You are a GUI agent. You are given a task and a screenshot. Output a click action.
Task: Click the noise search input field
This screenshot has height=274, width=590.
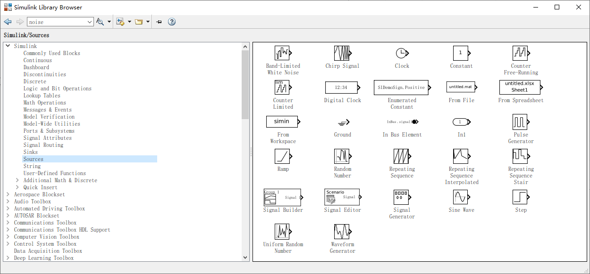pyautogui.click(x=57, y=21)
